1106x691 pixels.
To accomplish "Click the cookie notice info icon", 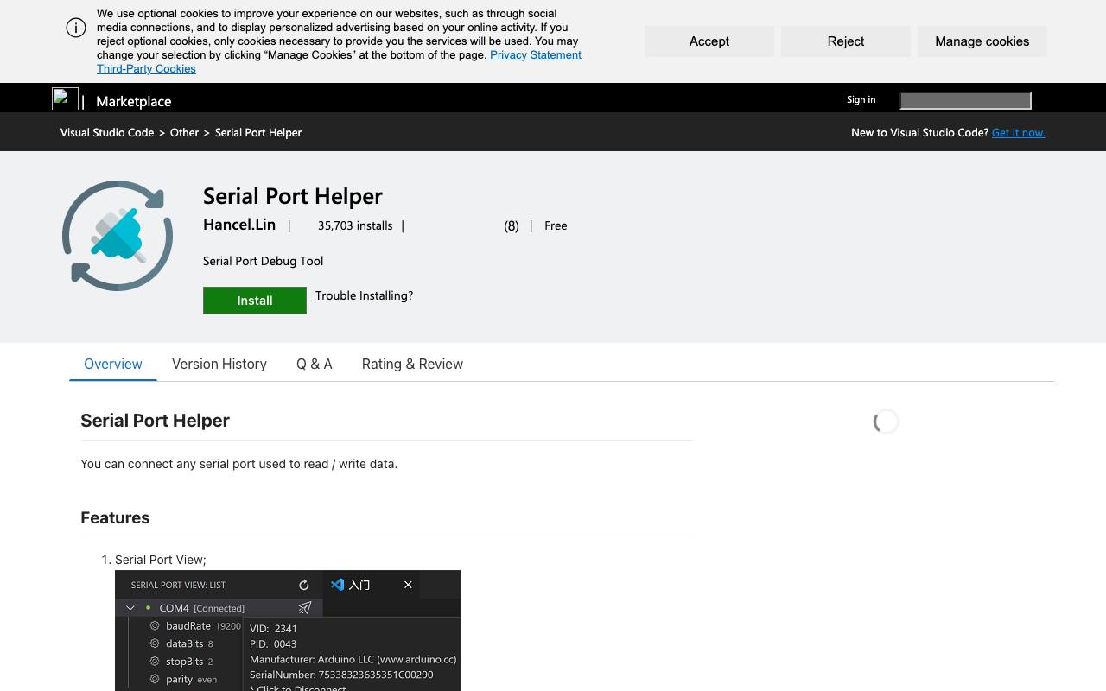I will (x=76, y=28).
